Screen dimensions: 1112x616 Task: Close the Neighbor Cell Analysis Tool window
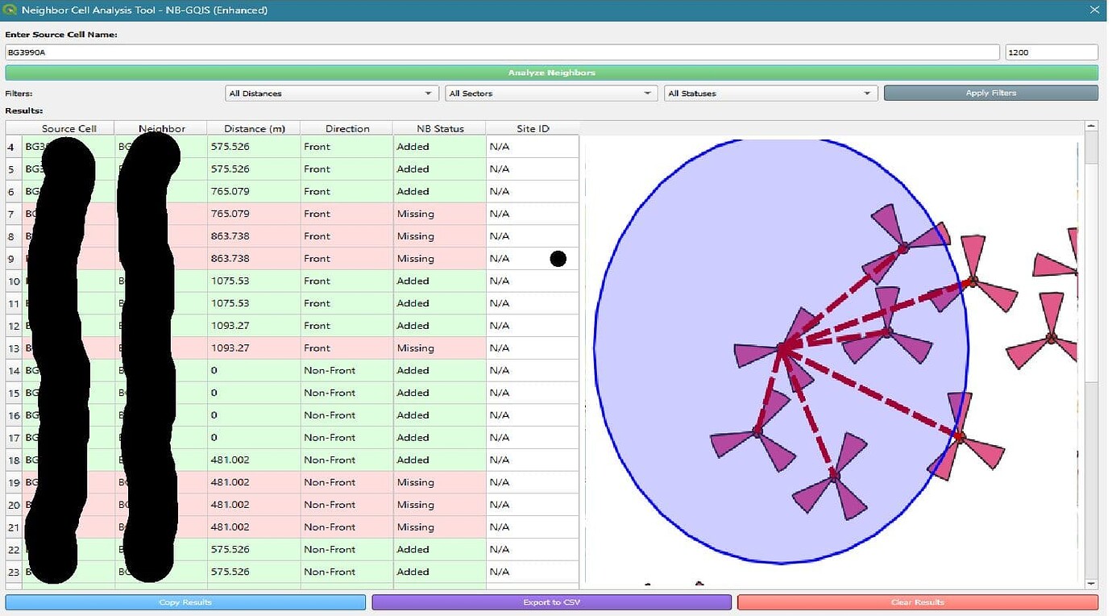[1093, 10]
